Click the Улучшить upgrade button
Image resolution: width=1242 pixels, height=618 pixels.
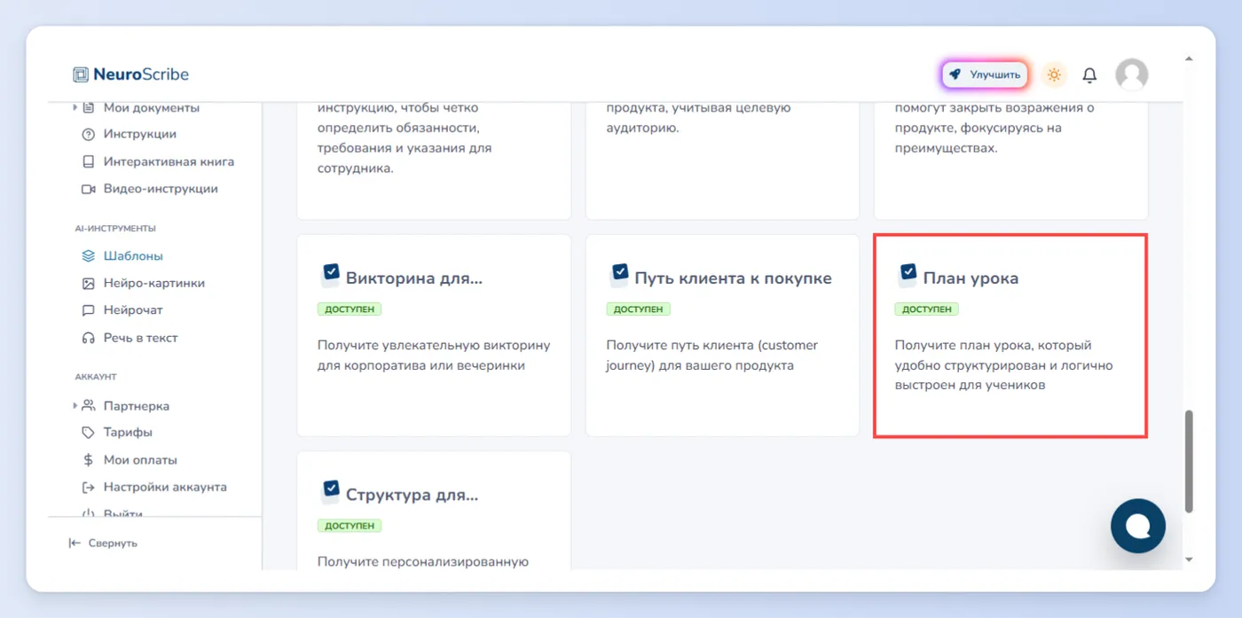pyautogui.click(x=985, y=74)
